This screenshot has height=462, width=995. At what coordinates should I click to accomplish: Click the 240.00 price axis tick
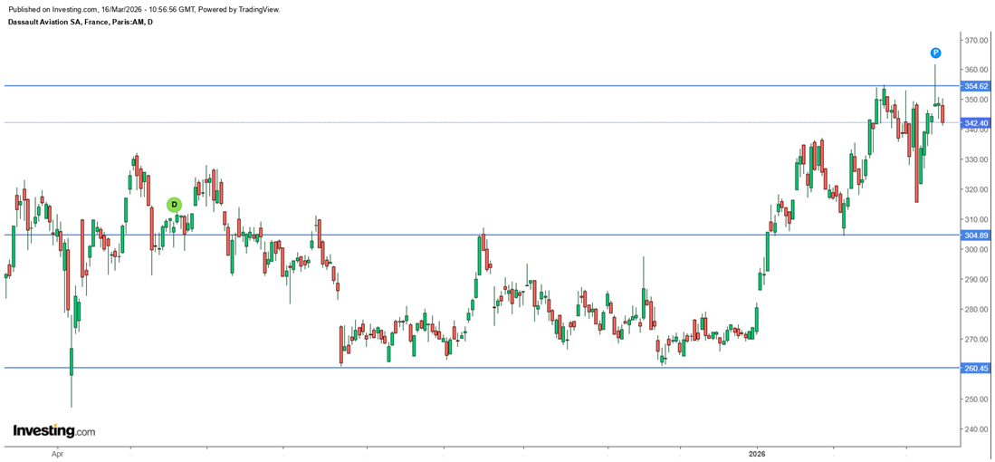click(975, 429)
